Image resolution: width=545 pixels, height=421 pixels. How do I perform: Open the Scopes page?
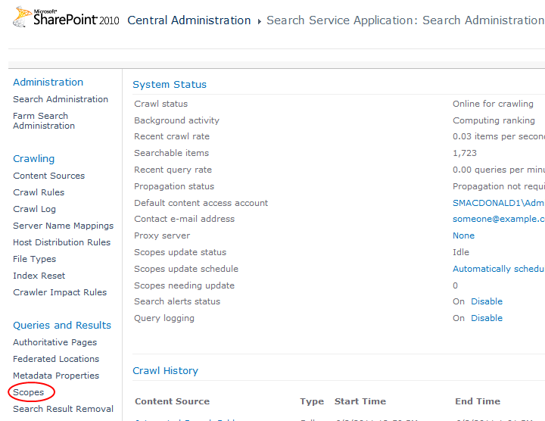pyautogui.click(x=29, y=392)
